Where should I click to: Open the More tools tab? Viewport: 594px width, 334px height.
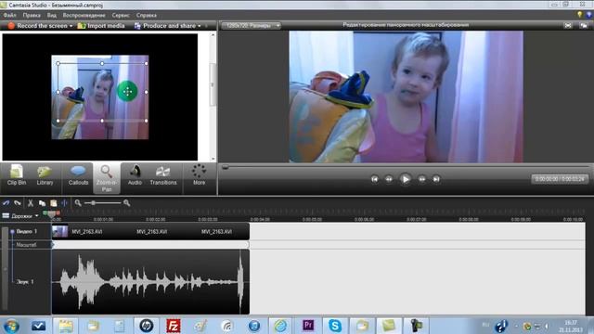pyautogui.click(x=199, y=175)
